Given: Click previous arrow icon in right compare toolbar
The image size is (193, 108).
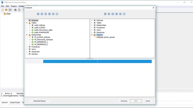Looking at the screenshot, I should [109, 14].
